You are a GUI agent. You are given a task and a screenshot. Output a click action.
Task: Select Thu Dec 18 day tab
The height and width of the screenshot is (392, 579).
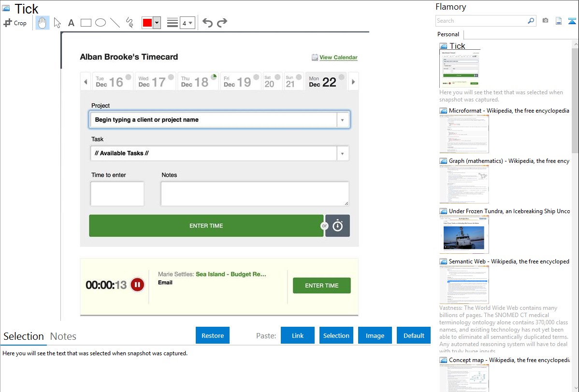(198, 81)
